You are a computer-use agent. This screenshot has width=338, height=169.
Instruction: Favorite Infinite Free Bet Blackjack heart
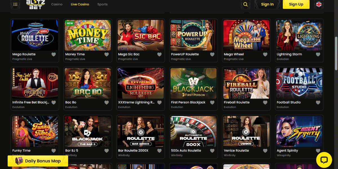[54, 103]
